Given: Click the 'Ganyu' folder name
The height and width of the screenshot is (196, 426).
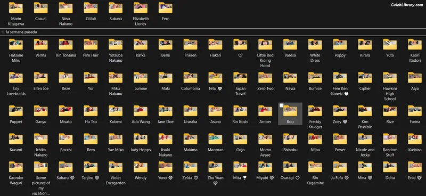Looking at the screenshot, I should 41,121.
